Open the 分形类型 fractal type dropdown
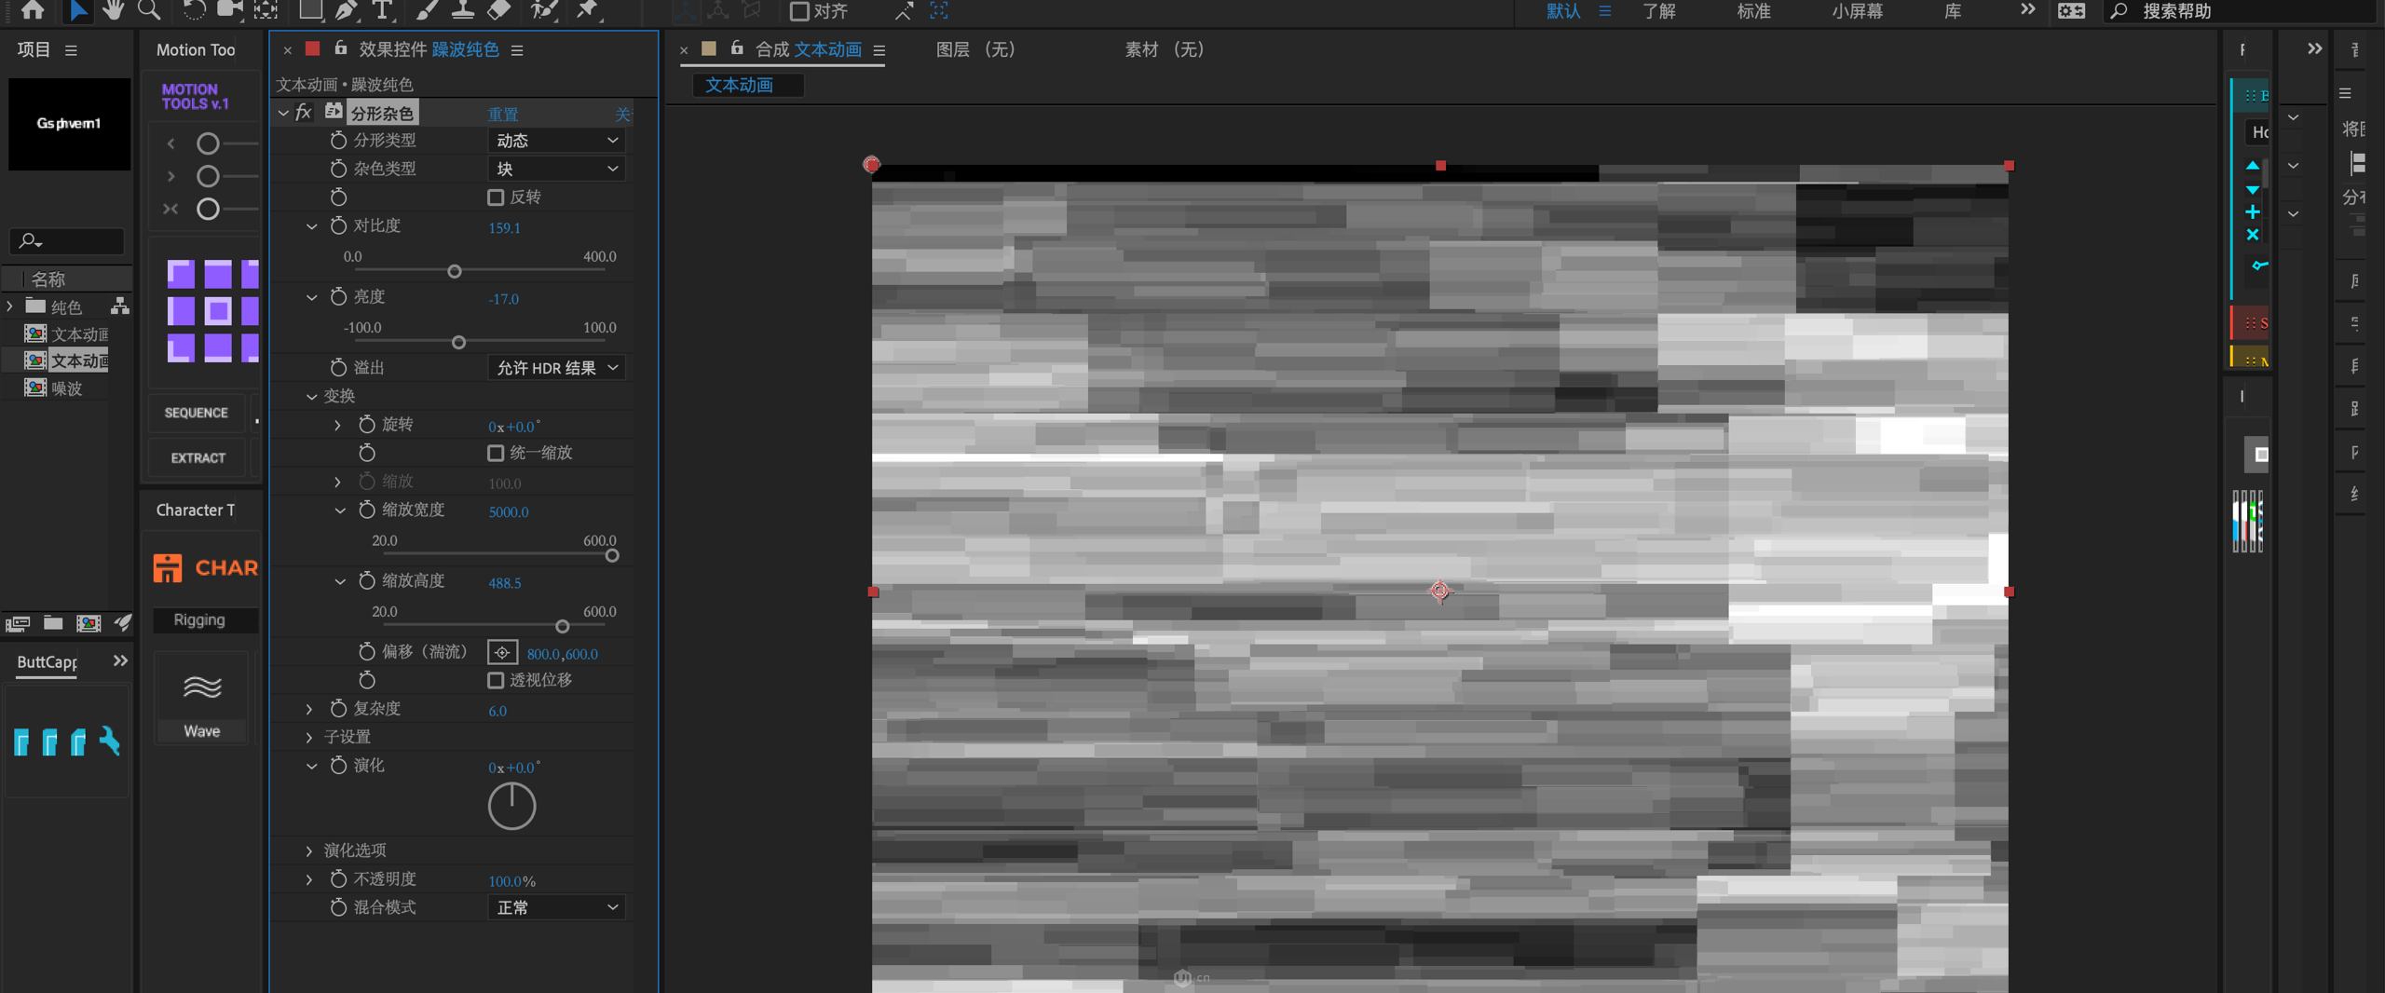The image size is (2385, 993). pos(556,141)
